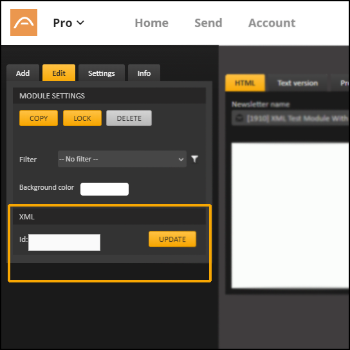Click the orange arch logo icon
The height and width of the screenshot is (350, 350).
coord(24,23)
